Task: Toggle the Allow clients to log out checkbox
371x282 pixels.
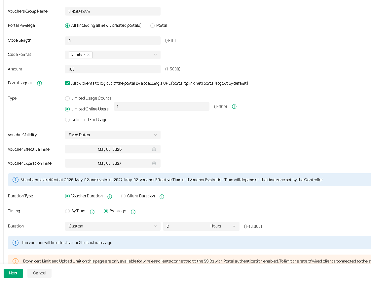Action: click(x=67, y=83)
